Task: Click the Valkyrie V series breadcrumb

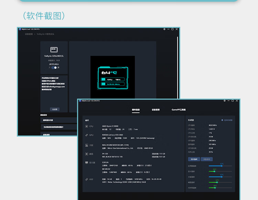Action: pos(45,34)
